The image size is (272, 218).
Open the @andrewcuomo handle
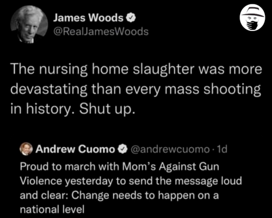coord(170,149)
